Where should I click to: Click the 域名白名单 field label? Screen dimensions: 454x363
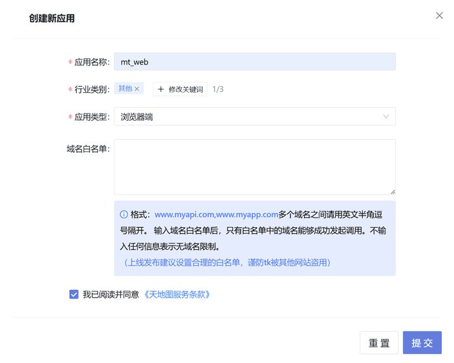pos(88,149)
